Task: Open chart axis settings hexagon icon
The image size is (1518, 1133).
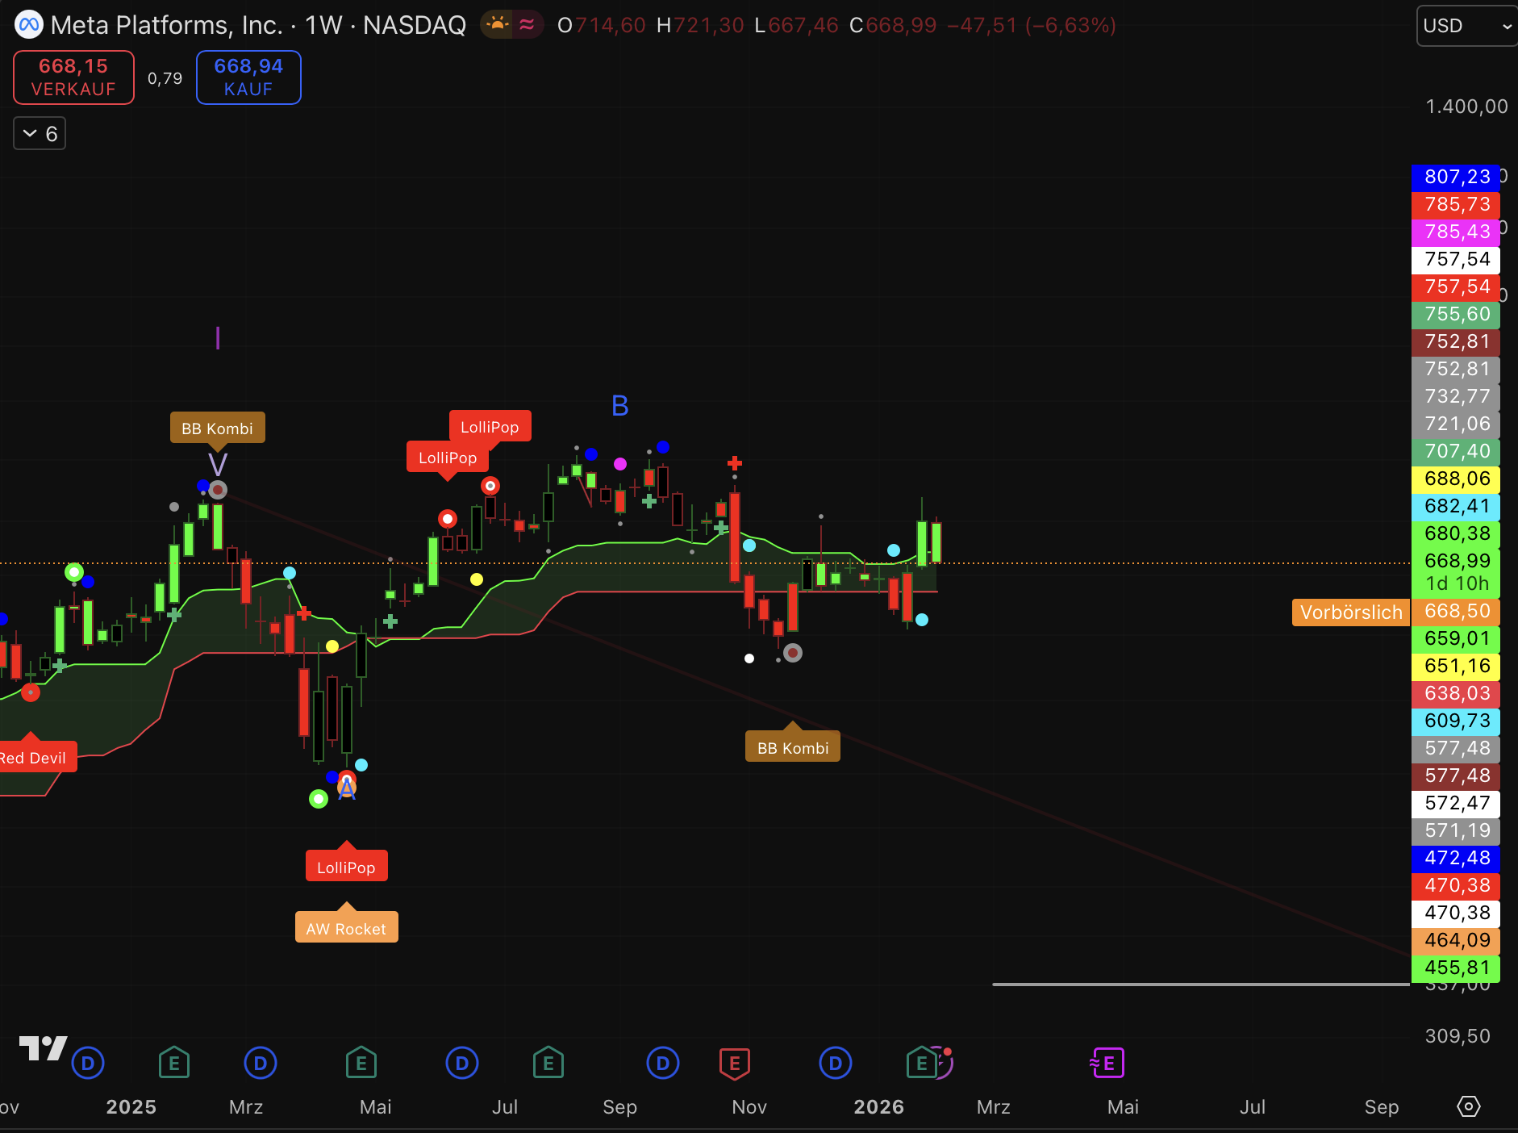Action: tap(1469, 1106)
